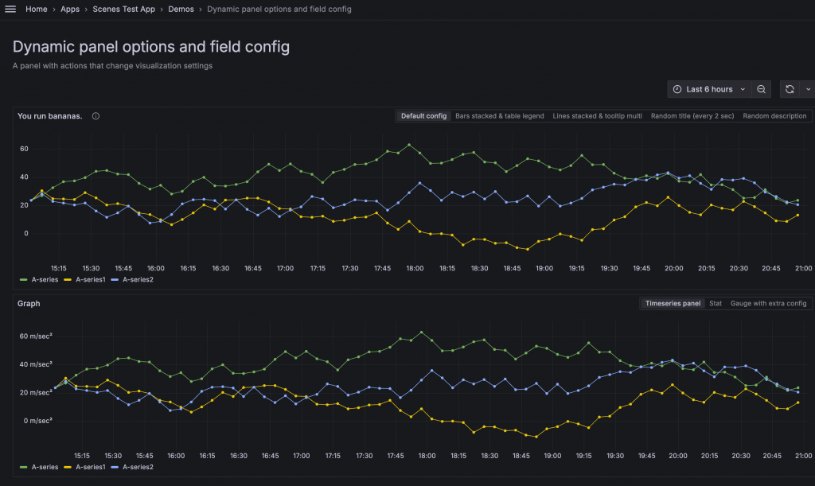The width and height of the screenshot is (815, 486).
Task: Select the Default config option
Action: pyautogui.click(x=423, y=116)
